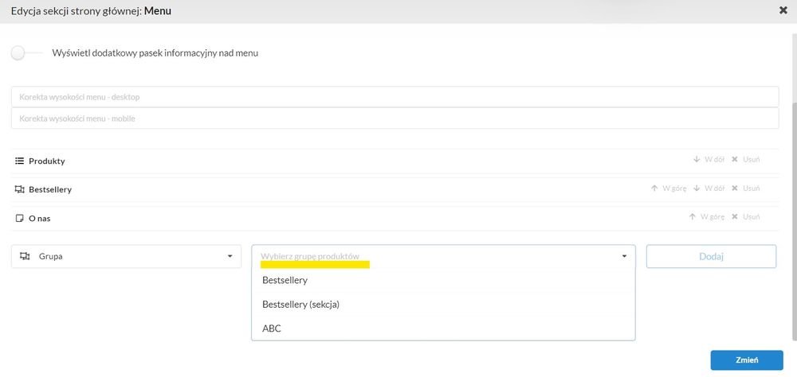This screenshot has height=377, width=797.
Task: Click the Dodaj button
Action: 711,256
